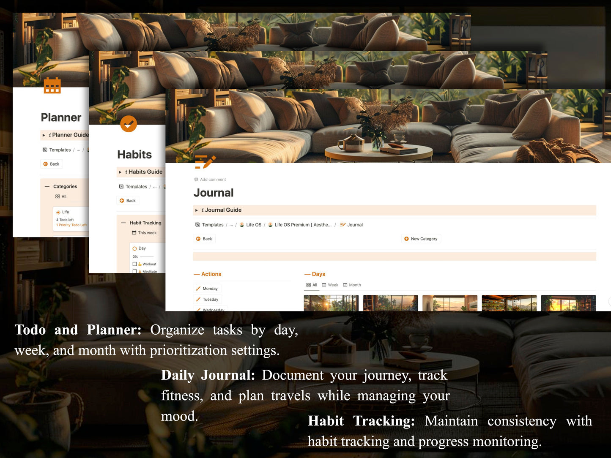Open the third journal day thumbnail
This screenshot has width=611, height=458.
click(450, 303)
